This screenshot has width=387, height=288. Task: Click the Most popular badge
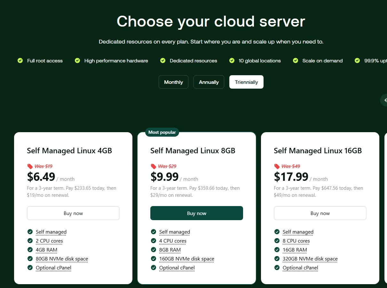[x=162, y=132]
